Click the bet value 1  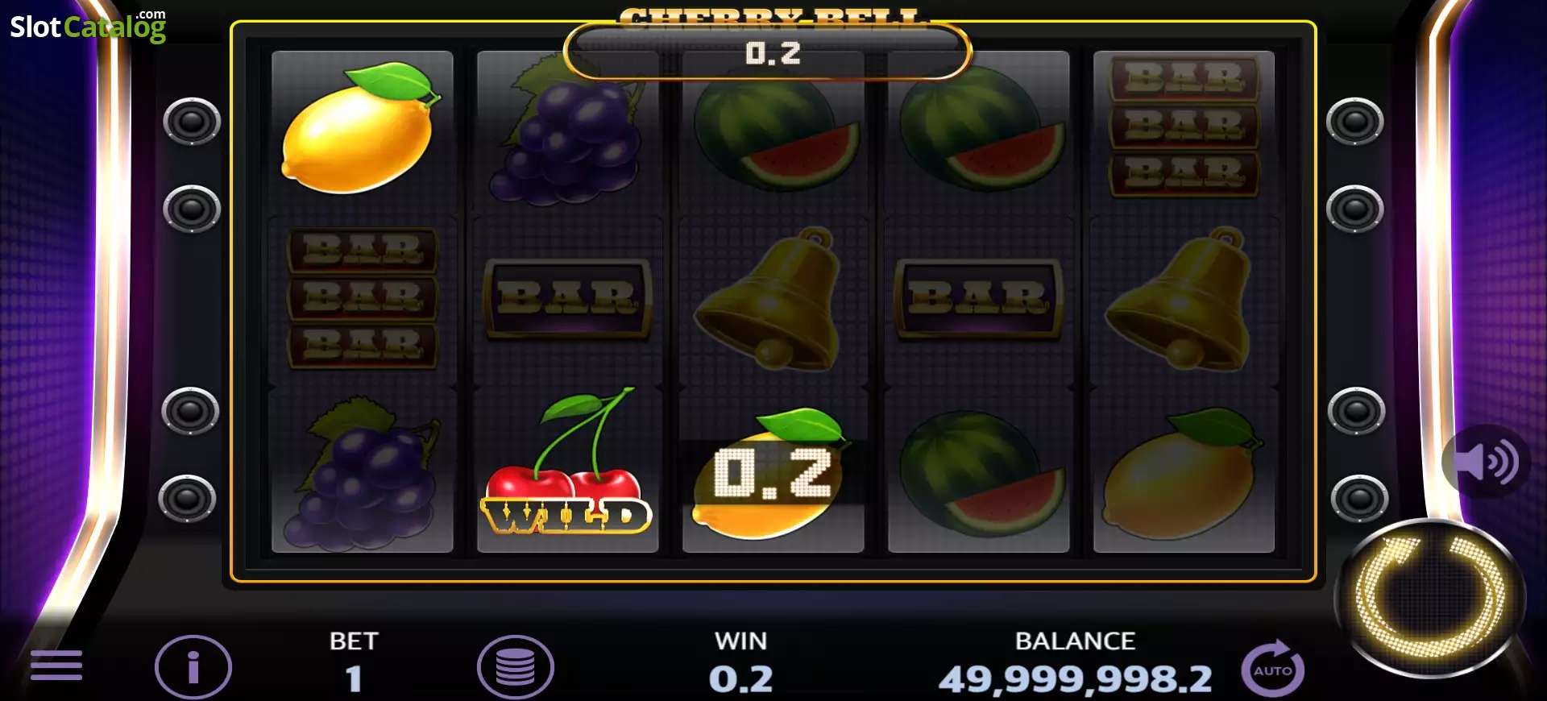(354, 679)
